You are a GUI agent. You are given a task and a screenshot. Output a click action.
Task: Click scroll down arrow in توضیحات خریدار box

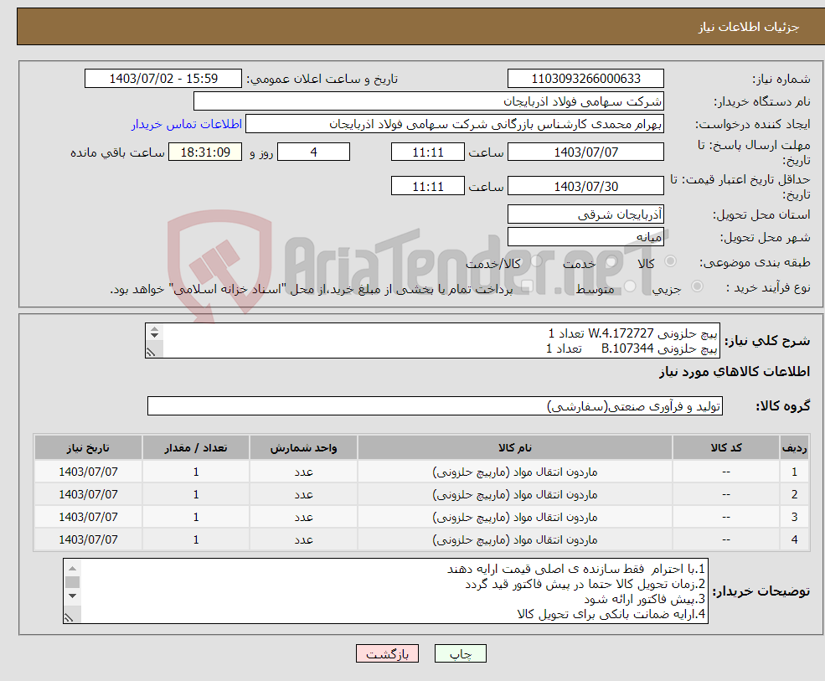pyautogui.click(x=72, y=596)
